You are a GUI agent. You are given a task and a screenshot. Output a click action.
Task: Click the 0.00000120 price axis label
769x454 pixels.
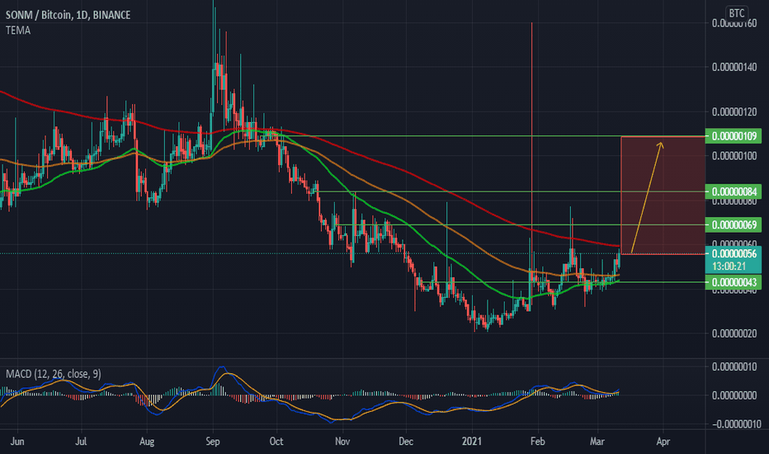(734, 112)
